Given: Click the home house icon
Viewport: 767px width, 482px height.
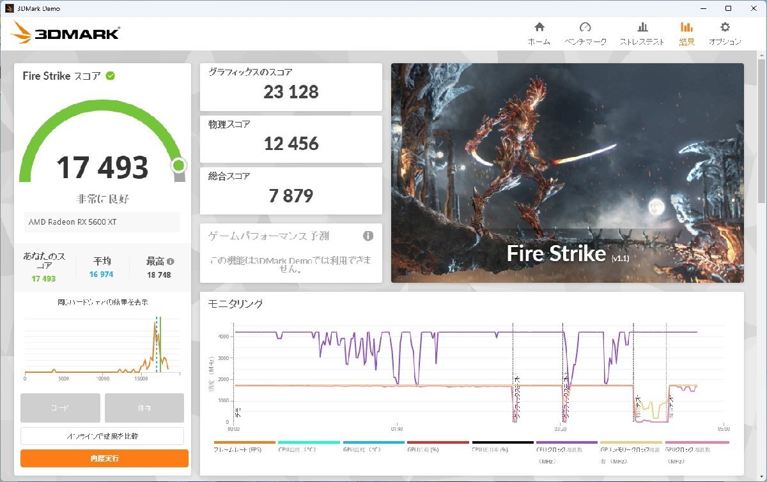Looking at the screenshot, I should (539, 27).
